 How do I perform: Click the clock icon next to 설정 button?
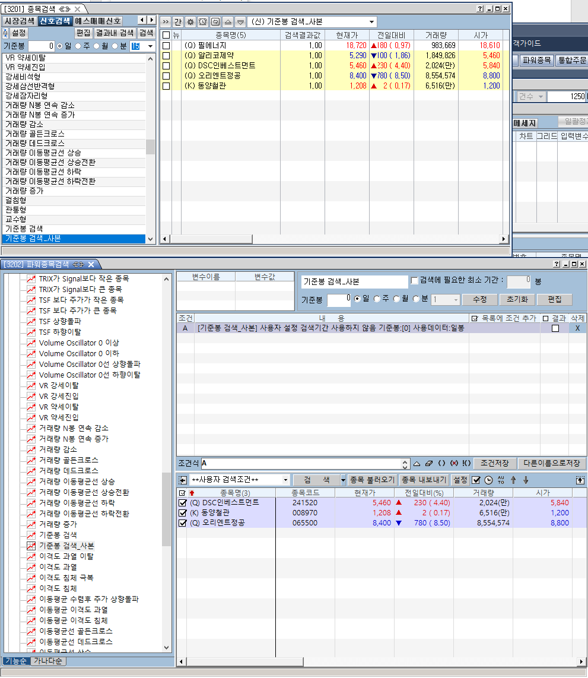(x=488, y=480)
